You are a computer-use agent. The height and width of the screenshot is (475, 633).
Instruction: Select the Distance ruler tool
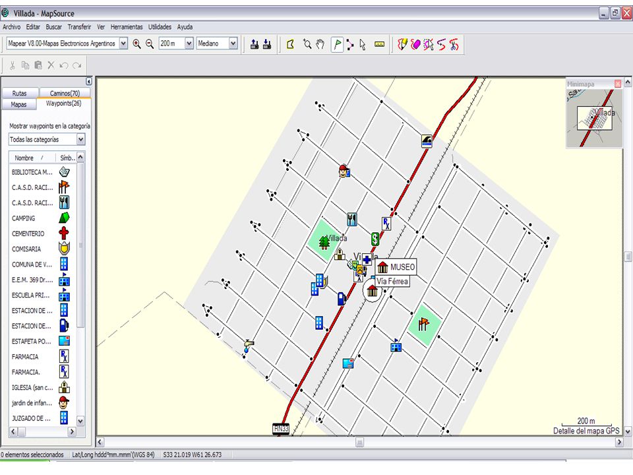[x=379, y=44]
